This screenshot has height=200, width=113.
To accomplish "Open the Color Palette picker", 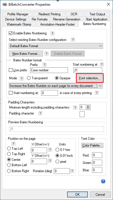I will (x=92, y=145).
